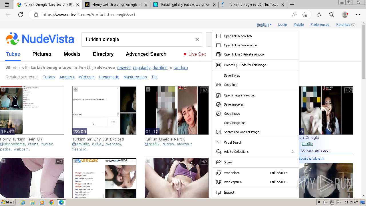Image resolution: width=366 pixels, height=206 pixels.
Task: Click the Login link
Action: tap(283, 25)
